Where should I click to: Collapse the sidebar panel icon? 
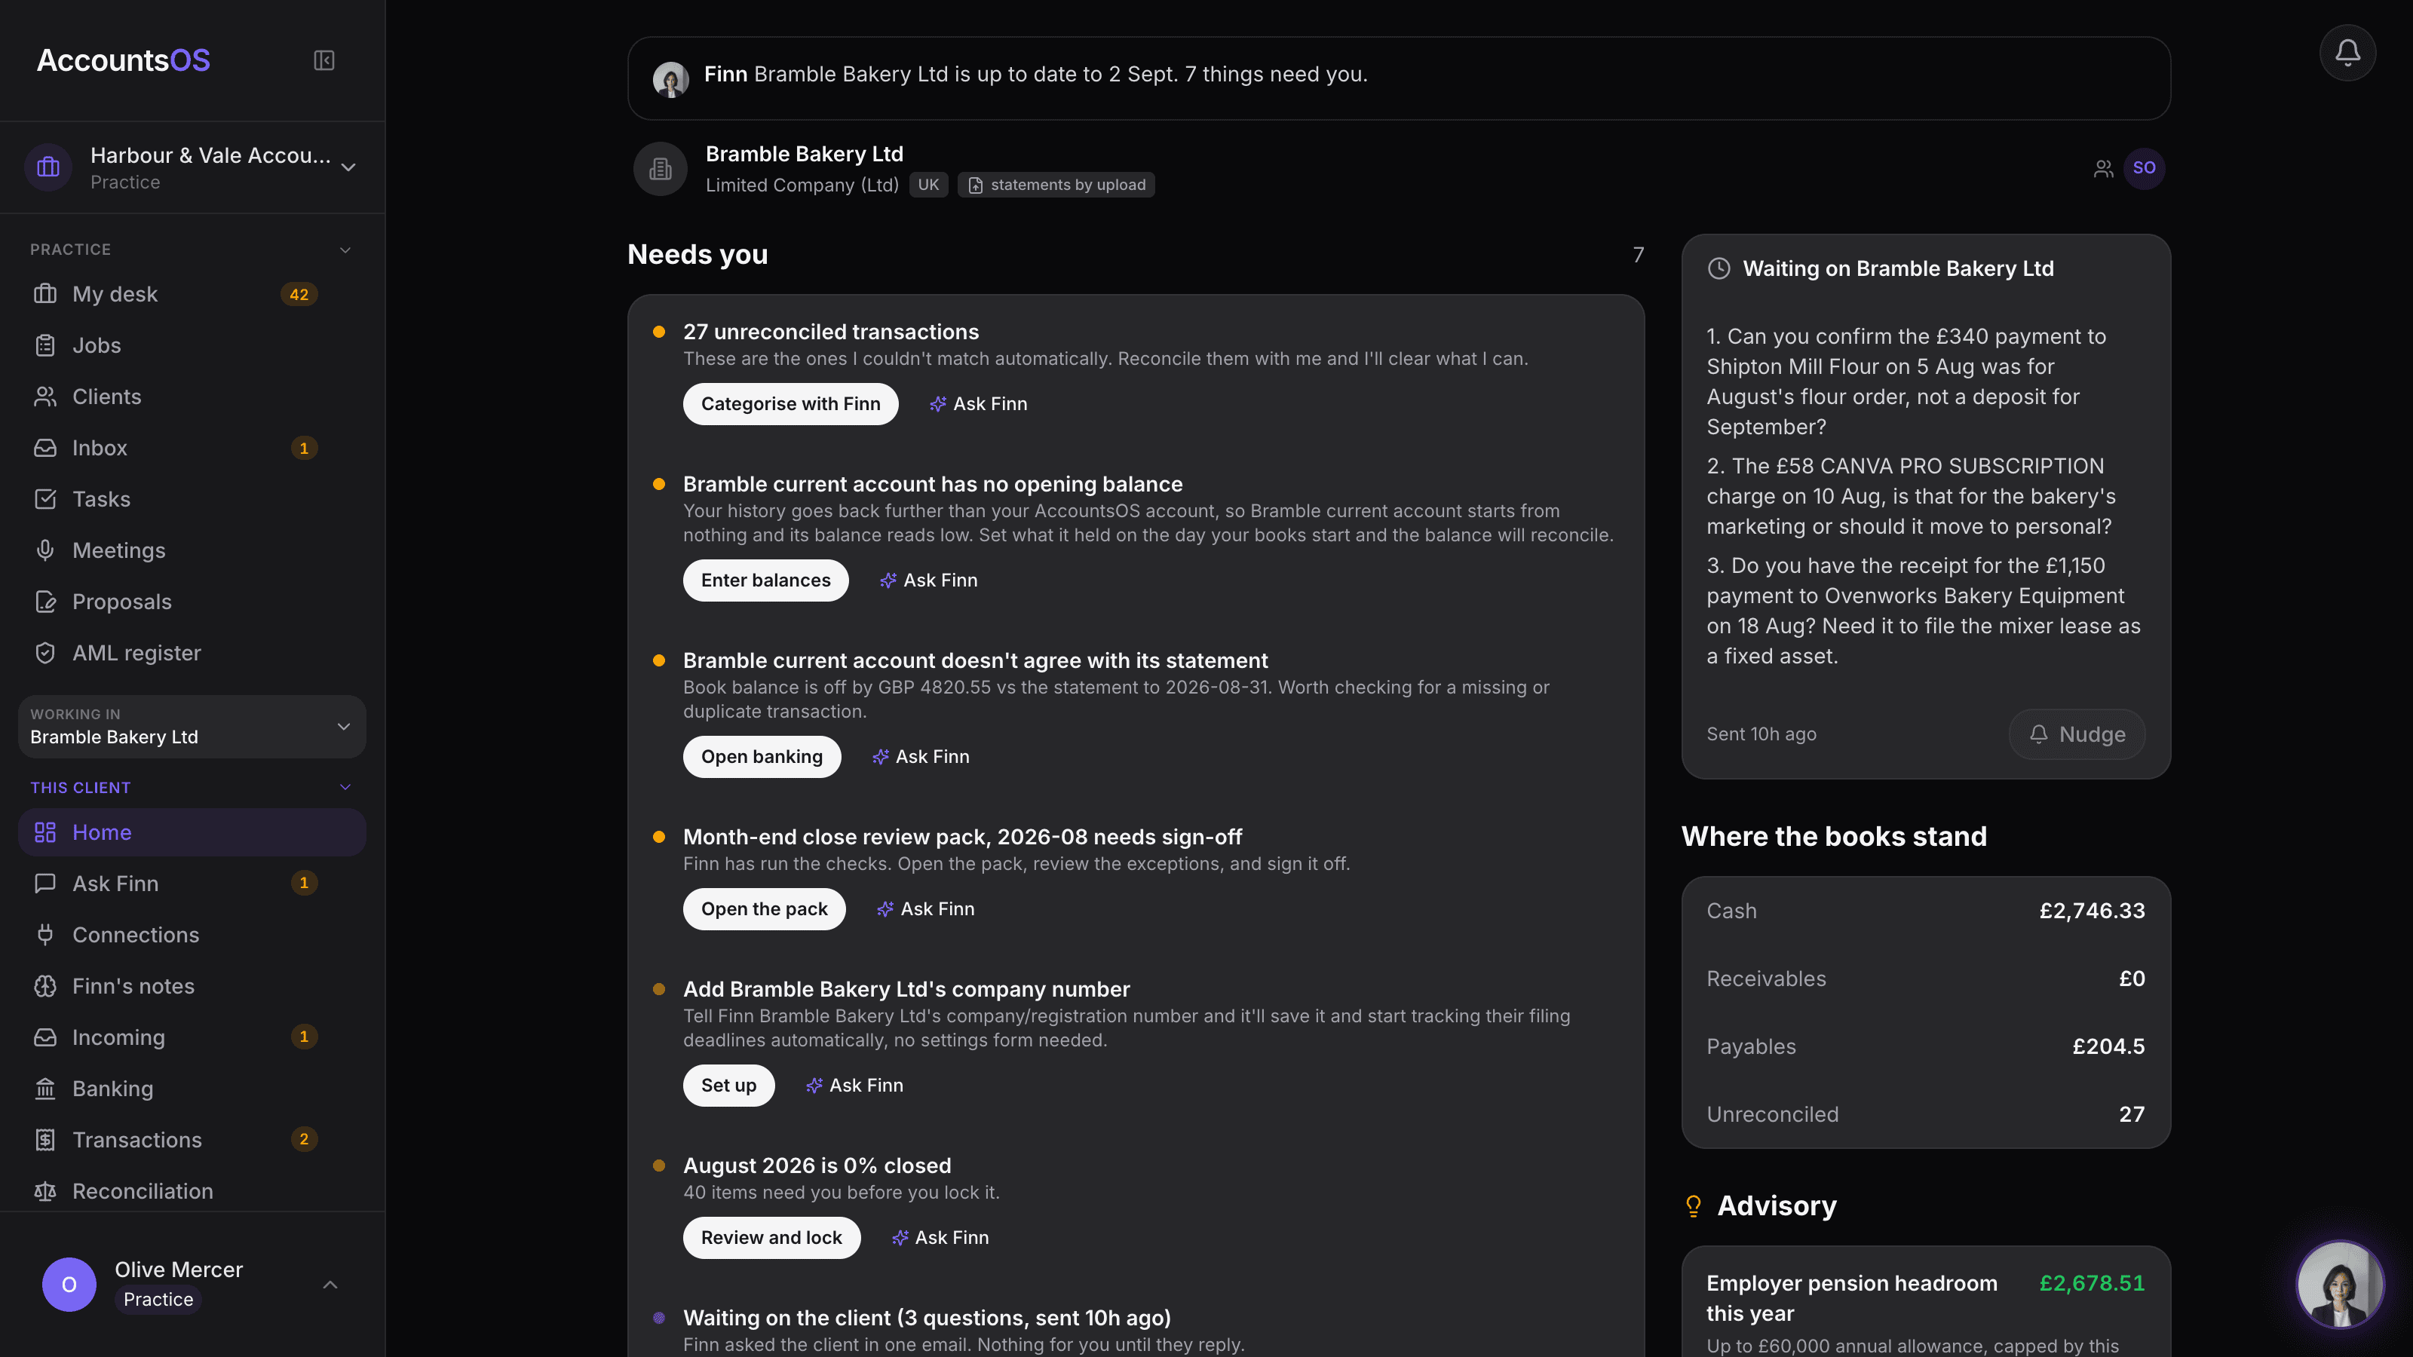pos(324,61)
